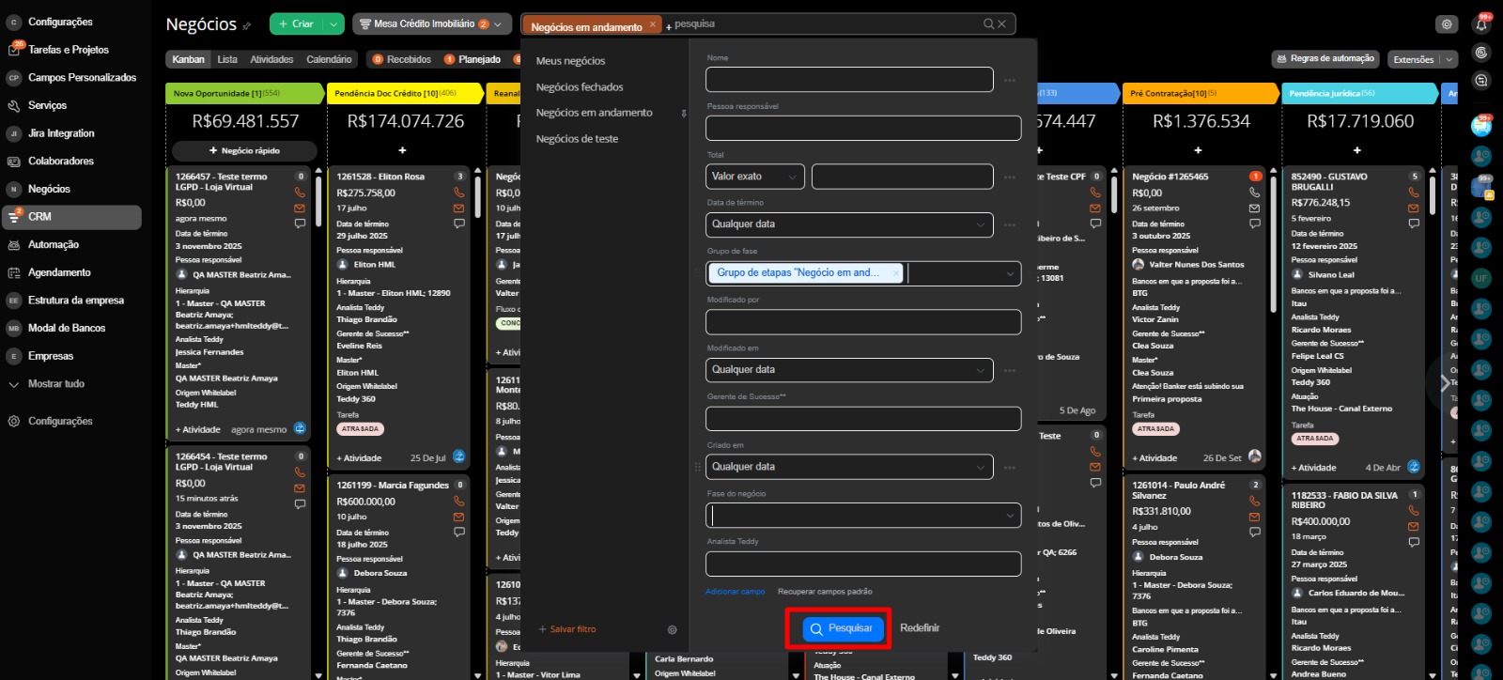Expand the Mesa Crédito Imobiliário pipeline selector

point(499,24)
